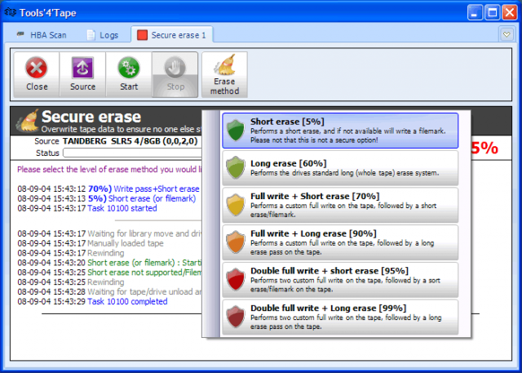522x373 pixels.
Task: Select the Secure erase 1 tab
Action: (x=173, y=35)
